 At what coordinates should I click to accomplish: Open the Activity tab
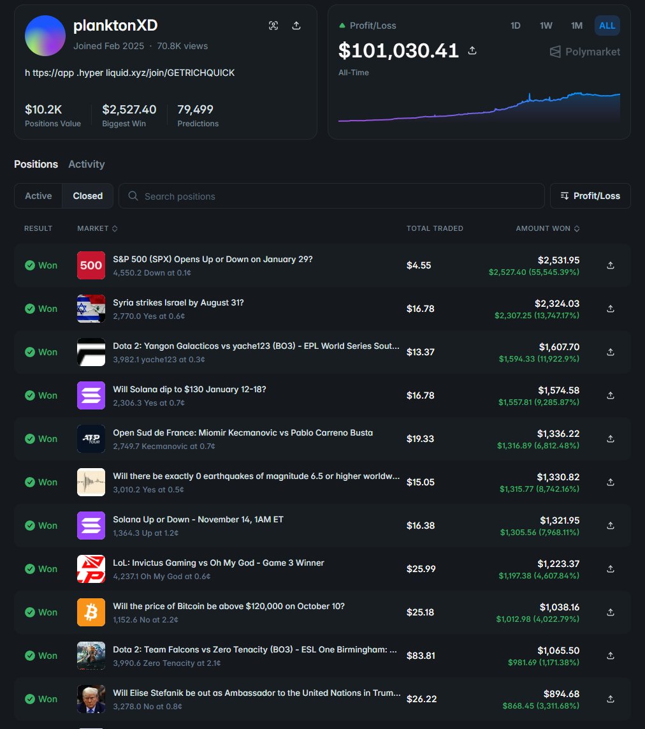pos(87,164)
